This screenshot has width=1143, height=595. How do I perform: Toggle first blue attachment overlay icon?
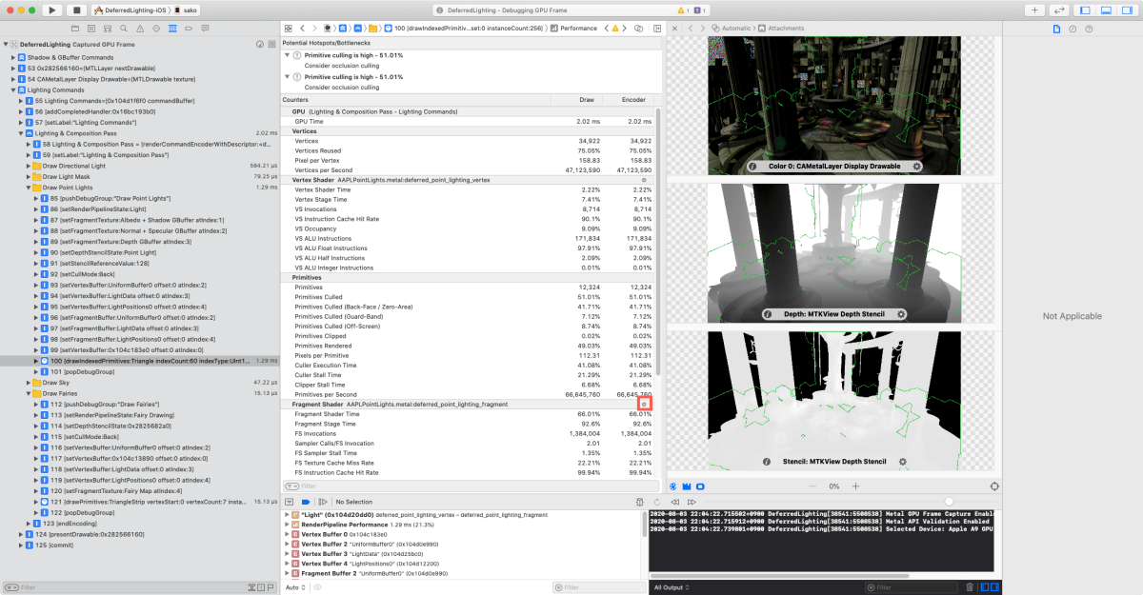pyautogui.click(x=673, y=486)
